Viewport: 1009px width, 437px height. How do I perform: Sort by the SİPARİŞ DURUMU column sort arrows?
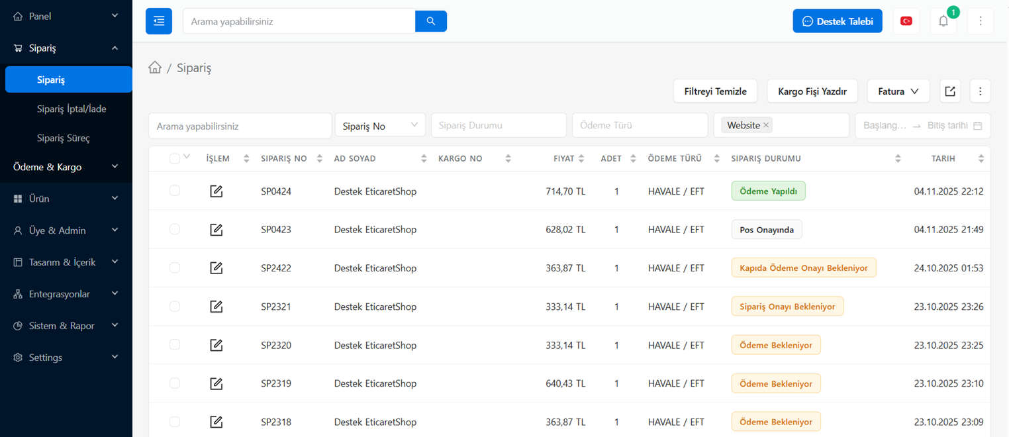pyautogui.click(x=898, y=159)
